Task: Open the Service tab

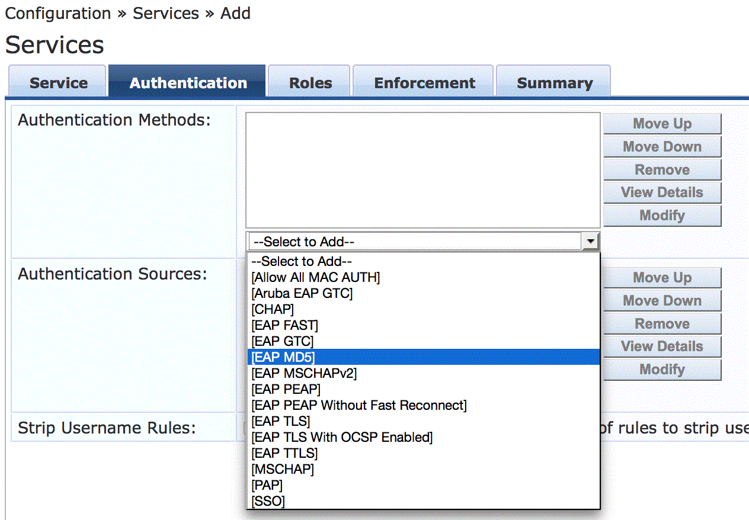Action: (x=58, y=83)
